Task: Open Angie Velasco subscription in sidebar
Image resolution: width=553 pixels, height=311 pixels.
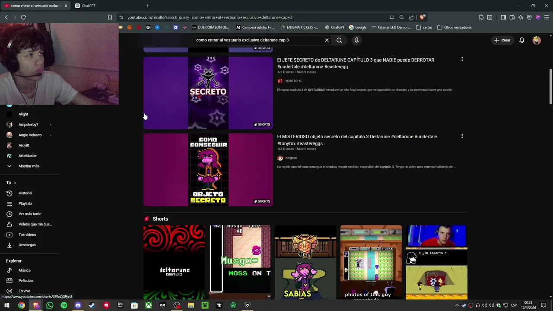Action: point(29,135)
